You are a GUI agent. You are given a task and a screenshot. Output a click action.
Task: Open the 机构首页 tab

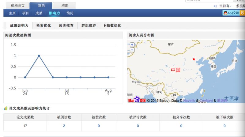pyautogui.click(x=17, y=6)
